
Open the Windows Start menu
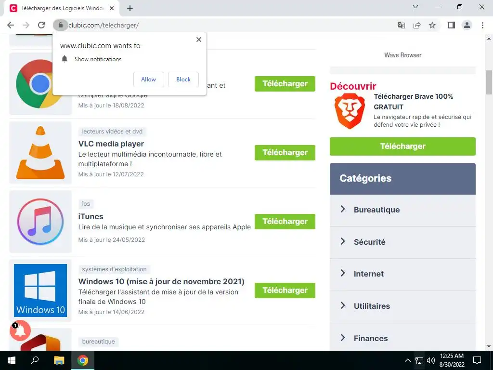pos(12,360)
